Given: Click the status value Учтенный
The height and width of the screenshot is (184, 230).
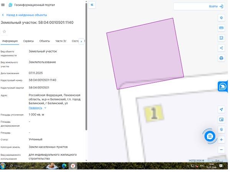Looking at the screenshot, I should 36,140.
